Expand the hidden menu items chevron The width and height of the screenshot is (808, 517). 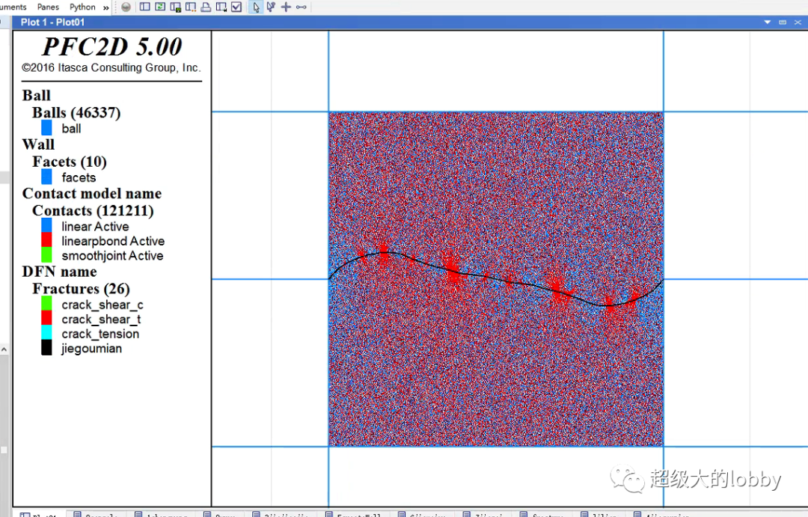point(105,7)
